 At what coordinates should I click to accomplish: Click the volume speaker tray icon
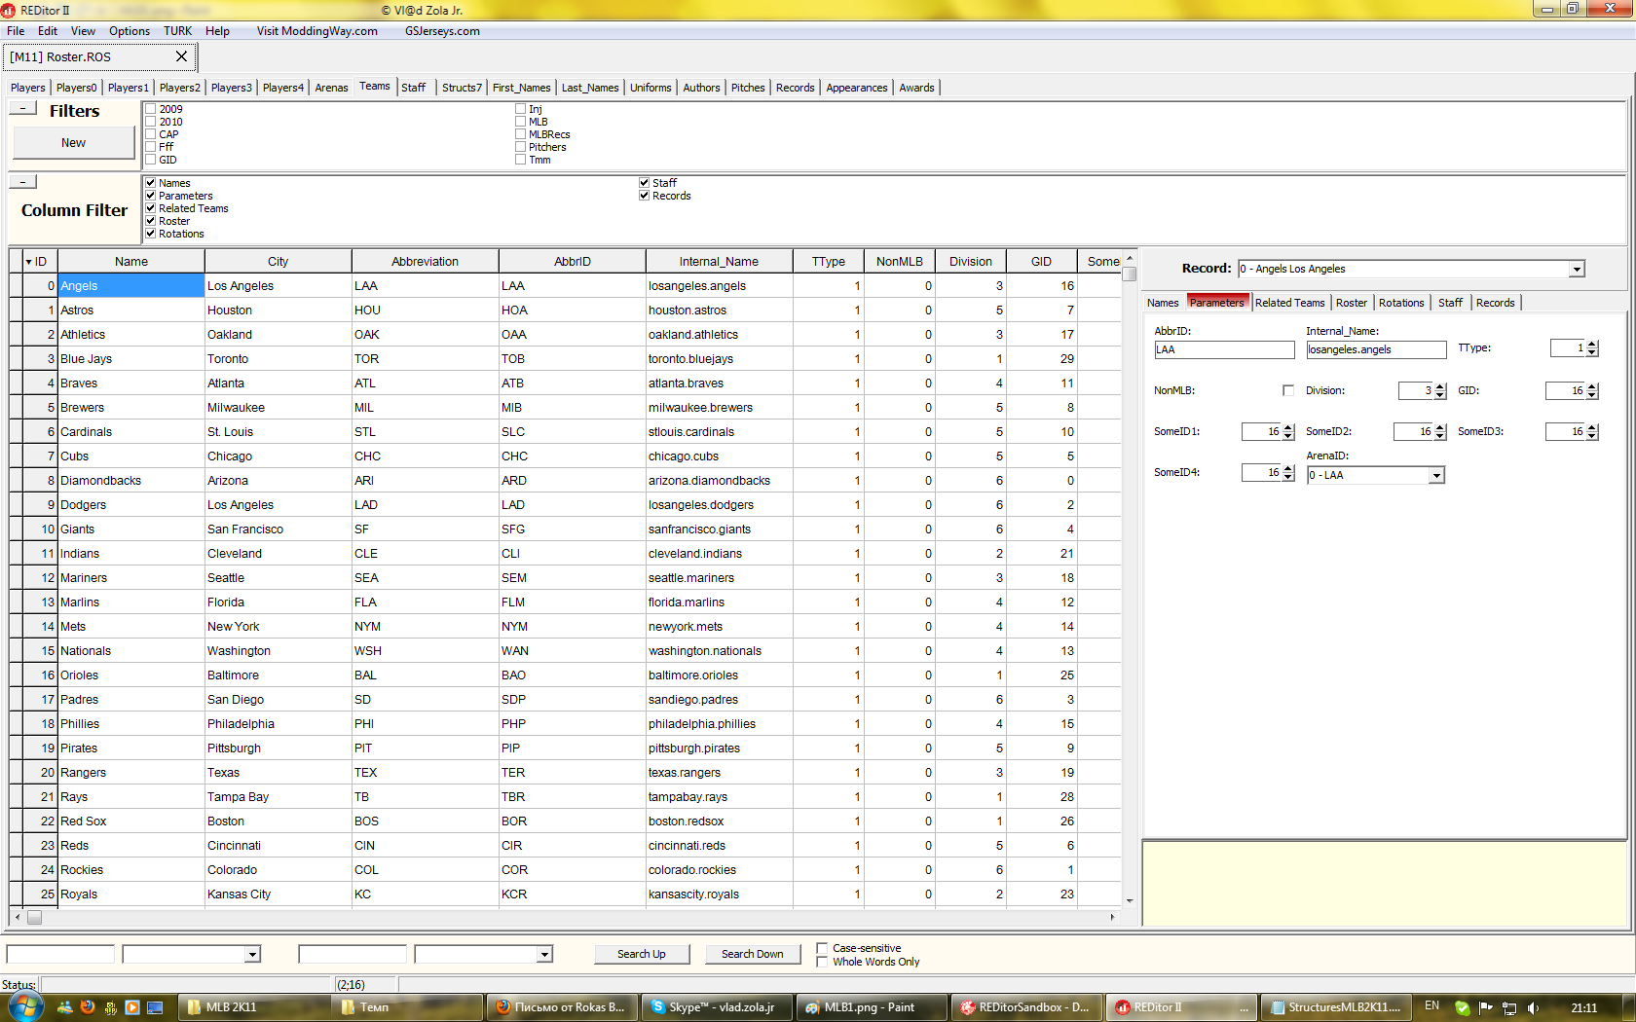[x=1533, y=1007]
